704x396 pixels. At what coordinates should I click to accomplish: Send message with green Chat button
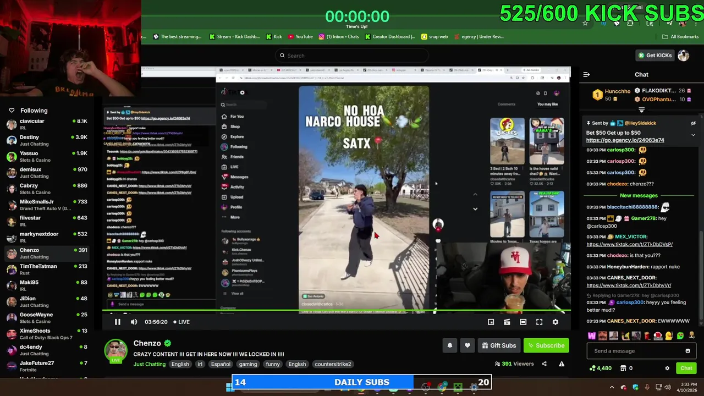[x=686, y=368]
